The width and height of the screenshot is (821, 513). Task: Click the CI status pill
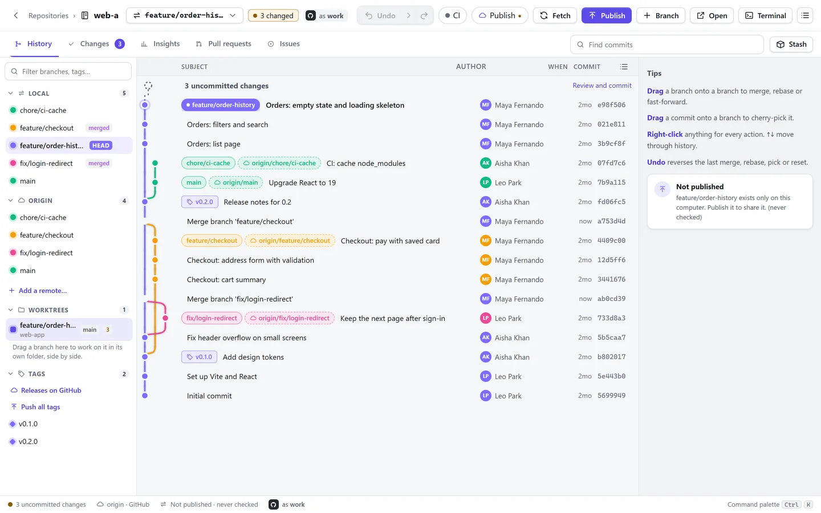pos(453,15)
